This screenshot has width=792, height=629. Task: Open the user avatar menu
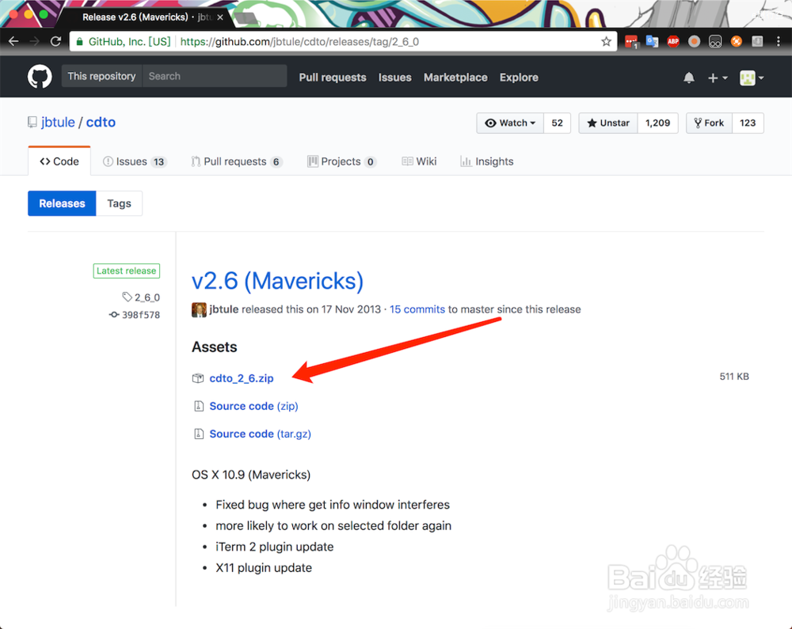pyautogui.click(x=751, y=78)
